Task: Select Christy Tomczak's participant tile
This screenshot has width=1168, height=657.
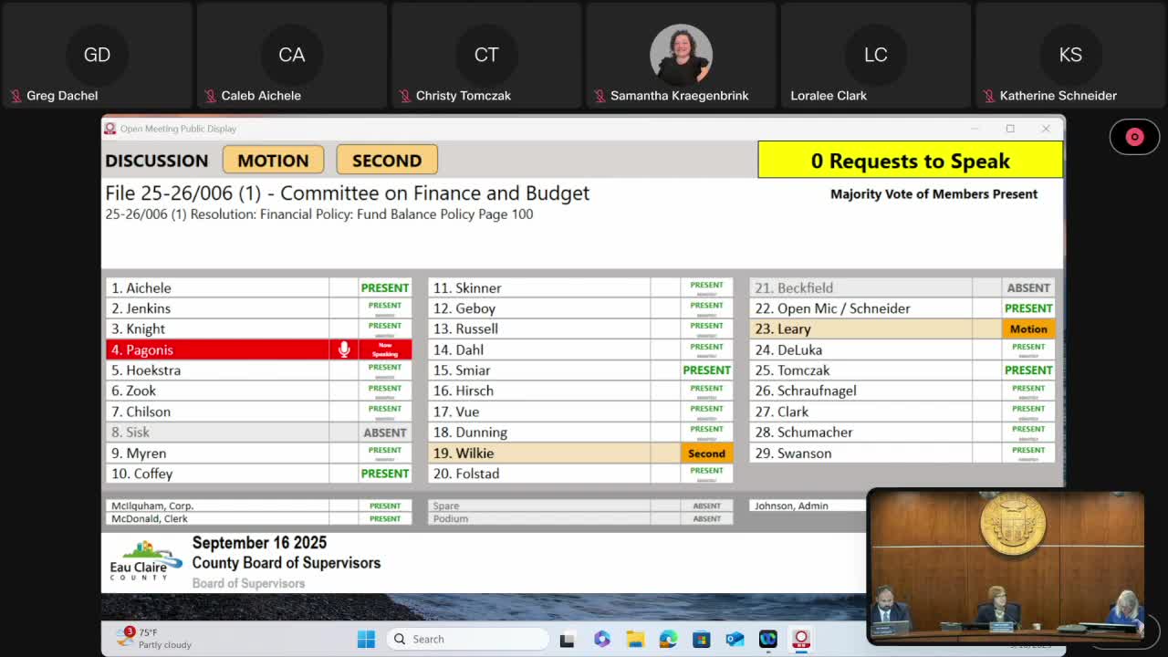Action: (x=486, y=56)
